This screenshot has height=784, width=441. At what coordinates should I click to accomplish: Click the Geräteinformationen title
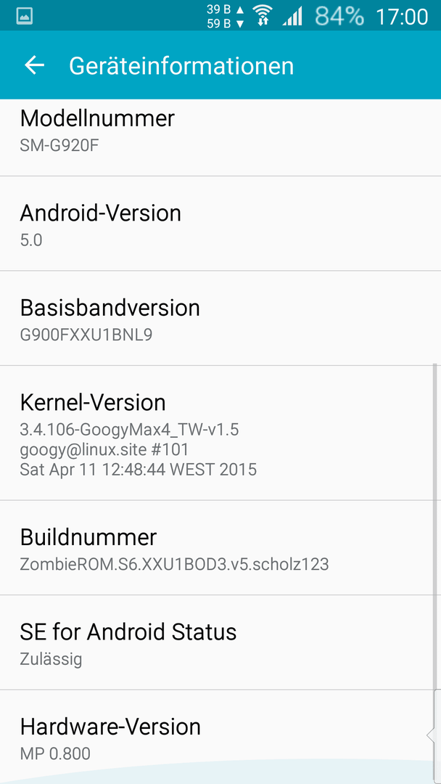(x=181, y=66)
